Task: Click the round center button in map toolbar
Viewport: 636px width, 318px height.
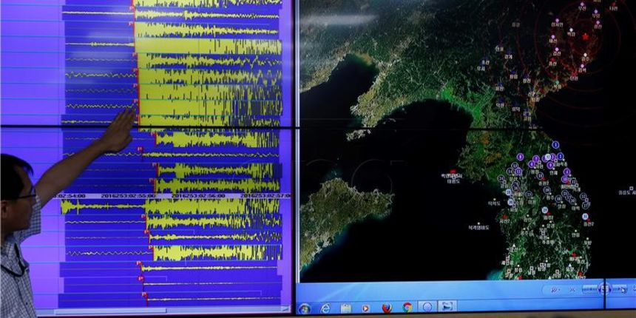Action: point(604,289)
